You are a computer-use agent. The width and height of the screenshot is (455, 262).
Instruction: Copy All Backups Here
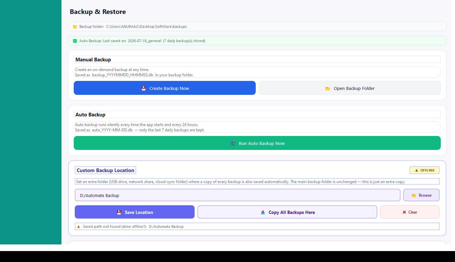[x=287, y=212]
